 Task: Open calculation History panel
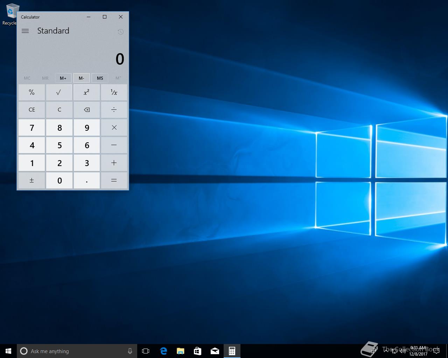pyautogui.click(x=120, y=31)
